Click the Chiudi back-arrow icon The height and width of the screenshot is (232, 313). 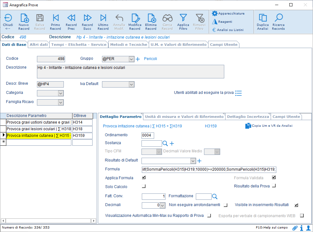pos(8,18)
